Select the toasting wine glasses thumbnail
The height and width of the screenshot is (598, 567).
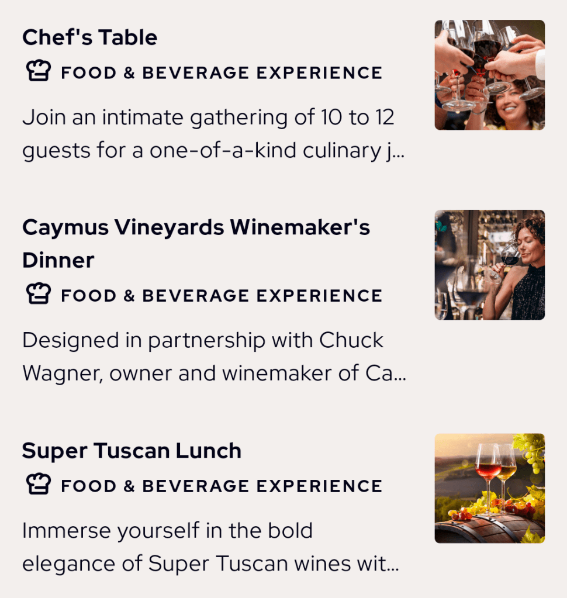tap(489, 75)
